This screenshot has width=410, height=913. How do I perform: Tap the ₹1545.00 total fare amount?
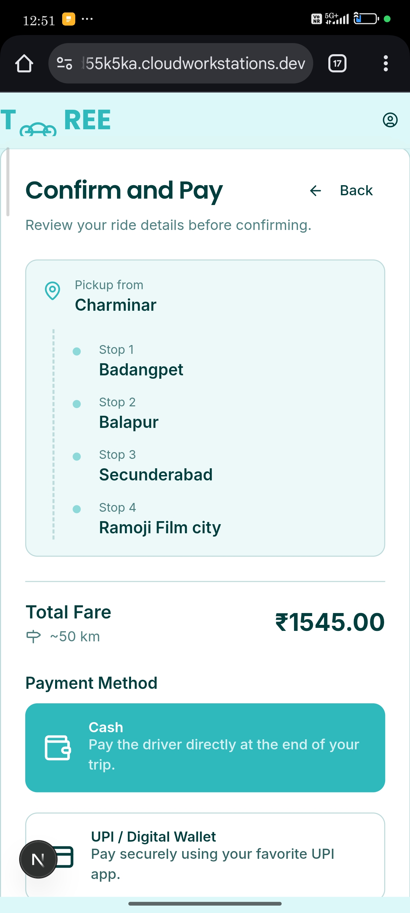[329, 622]
